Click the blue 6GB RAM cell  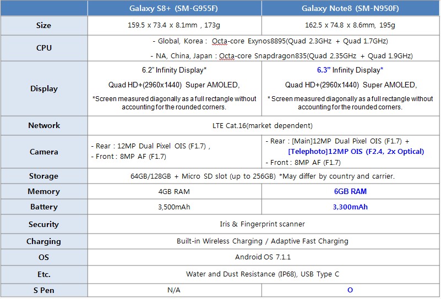[x=351, y=191]
